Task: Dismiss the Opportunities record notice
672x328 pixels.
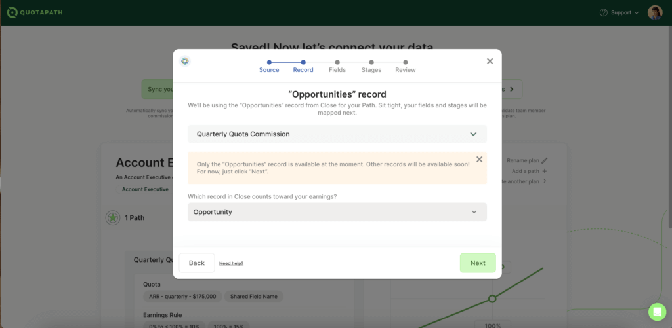Action: click(x=479, y=160)
